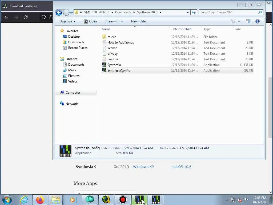Screen dimensions: 273x205
Task: Go back in the Firefox browser window
Action: (x=6, y=17)
